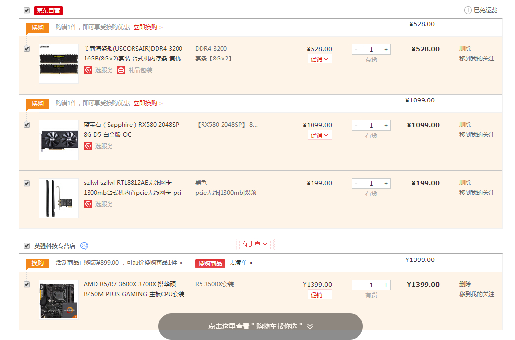Click 选服务 icon for Corsair memory
Viewport: 515px width, 340px height.
tap(88, 70)
